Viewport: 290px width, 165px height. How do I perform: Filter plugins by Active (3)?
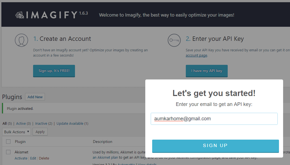point(23,124)
